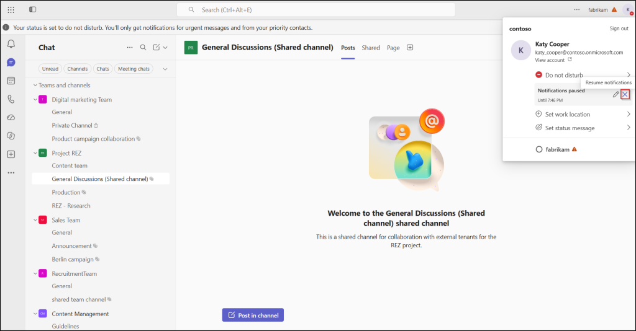Switch to the Shared tab
Screen dimensions: 636x331
pos(371,48)
